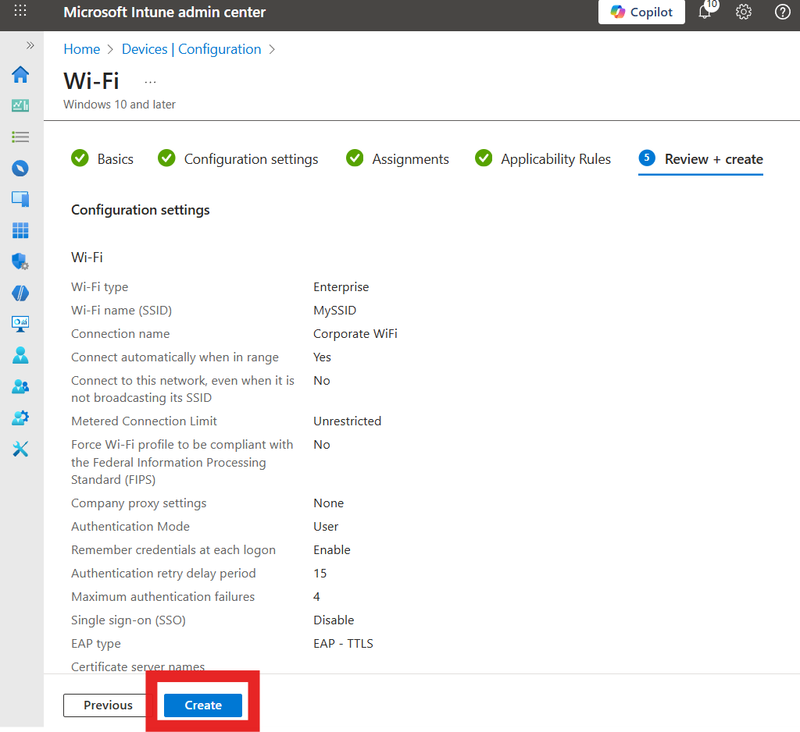Select the Enterprise Wi-Fi type value

[341, 287]
